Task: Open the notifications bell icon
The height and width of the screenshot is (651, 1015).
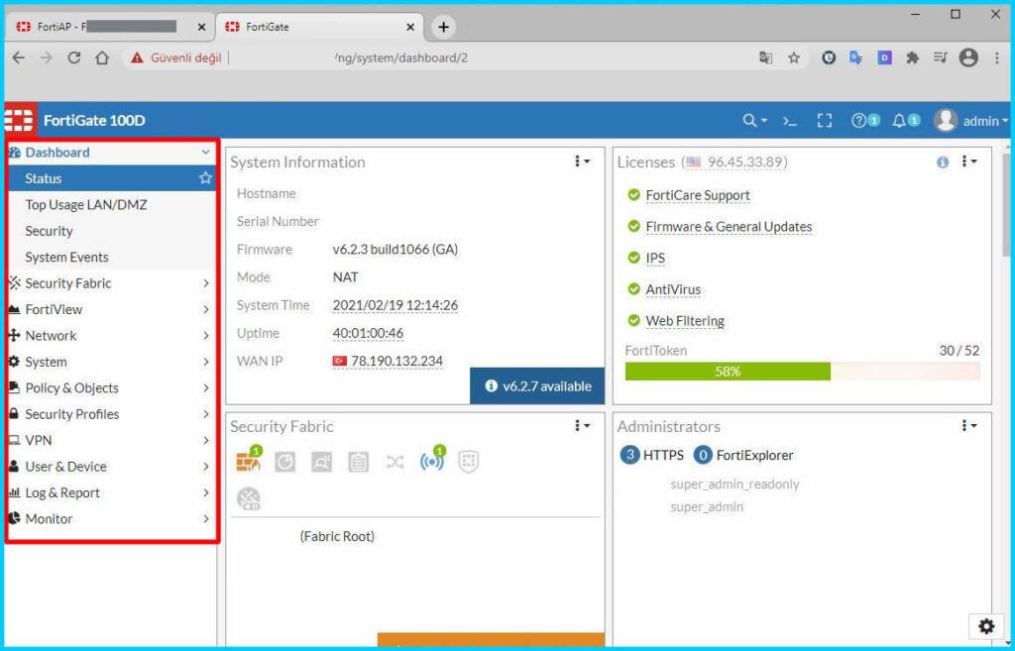Action: point(906,120)
